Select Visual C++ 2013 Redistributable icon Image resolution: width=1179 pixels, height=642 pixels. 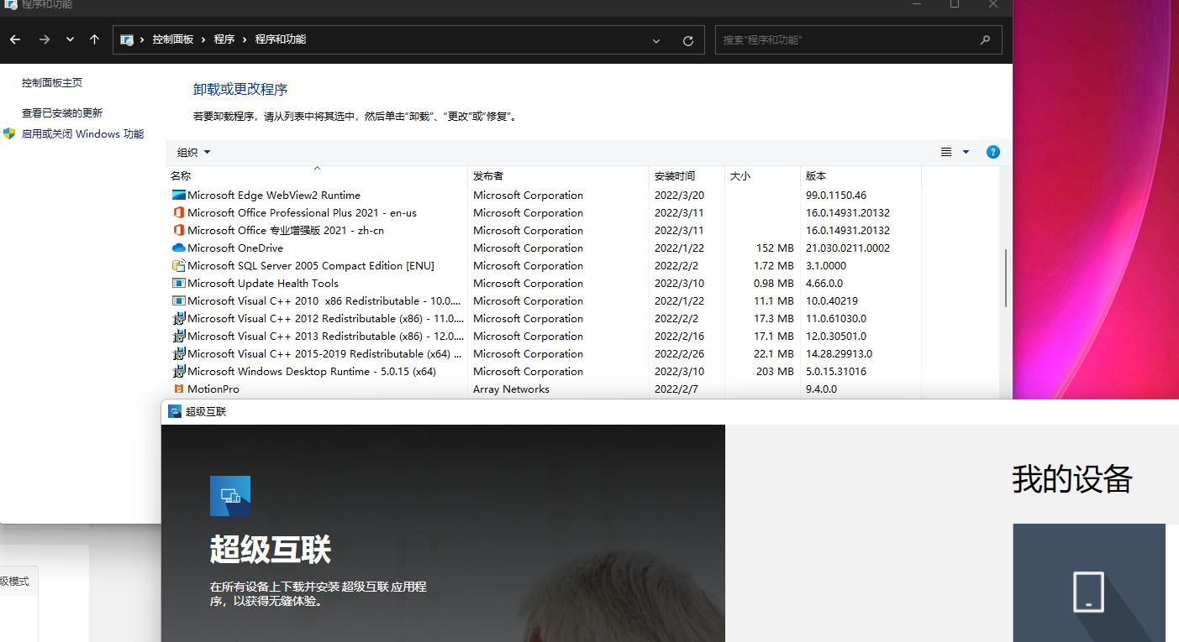tap(178, 336)
